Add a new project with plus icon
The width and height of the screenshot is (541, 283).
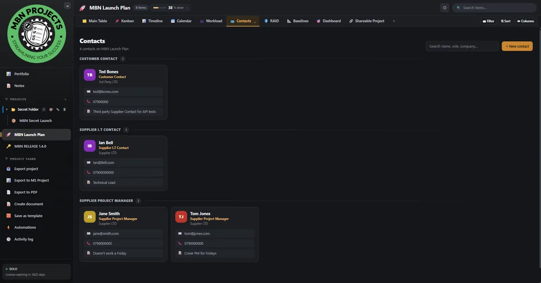pos(65,99)
